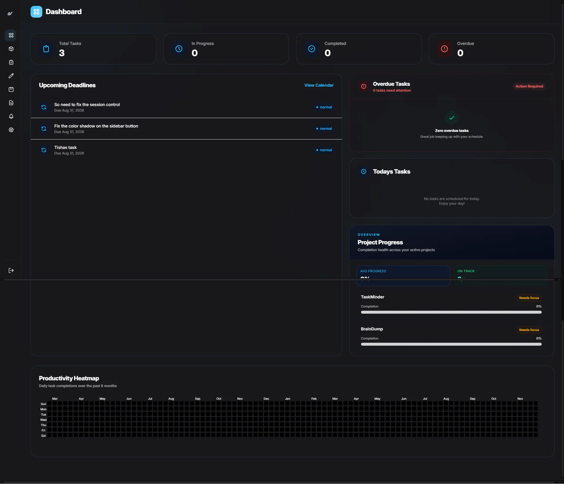The width and height of the screenshot is (564, 484).
Task: Click the Upcoming Deadlines heading
Action: click(x=67, y=85)
